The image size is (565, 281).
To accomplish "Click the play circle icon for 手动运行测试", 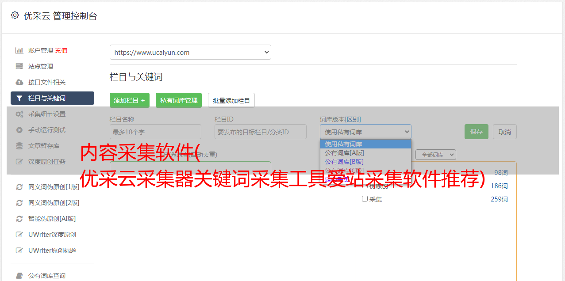I will tap(19, 130).
